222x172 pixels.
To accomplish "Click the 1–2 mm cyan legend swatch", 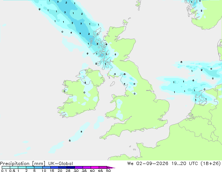I will pyautogui.click(x=22, y=167).
